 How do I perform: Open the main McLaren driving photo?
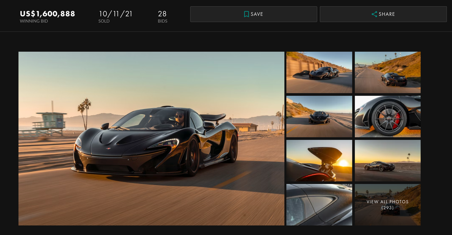tap(151, 138)
